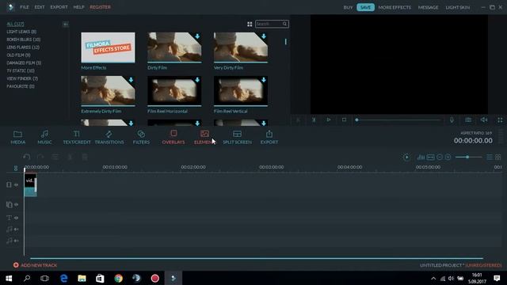Zoom out the timeline minus icon
Image resolution: width=507 pixels, height=285 pixels.
tap(440, 158)
